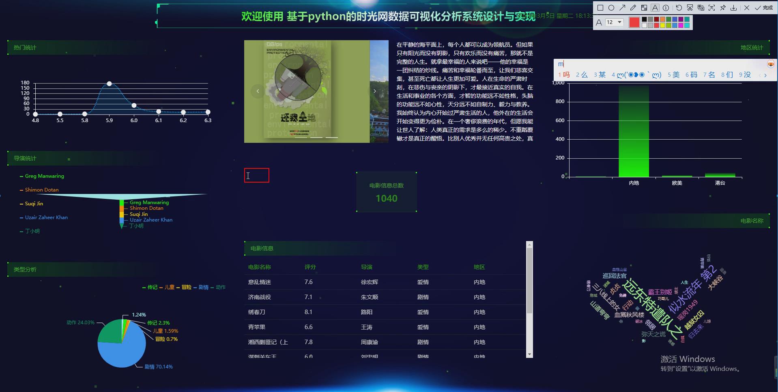This screenshot has height=392, width=778.
Task: Show next page of IME candidates
Action: (766, 75)
